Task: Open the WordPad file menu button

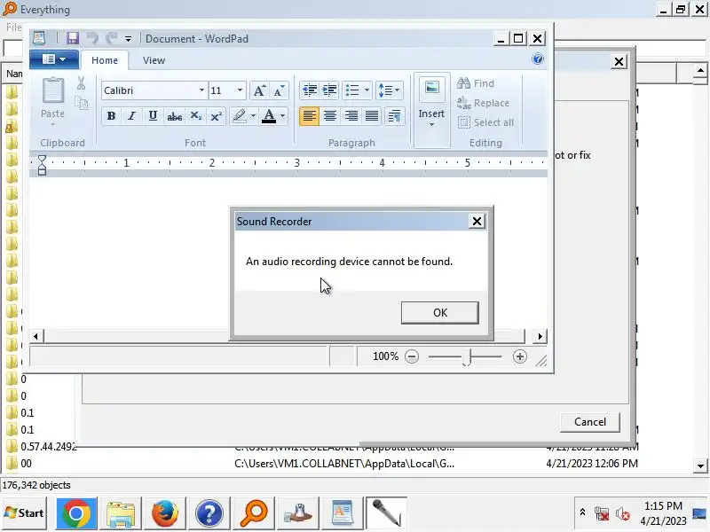Action: (54, 59)
